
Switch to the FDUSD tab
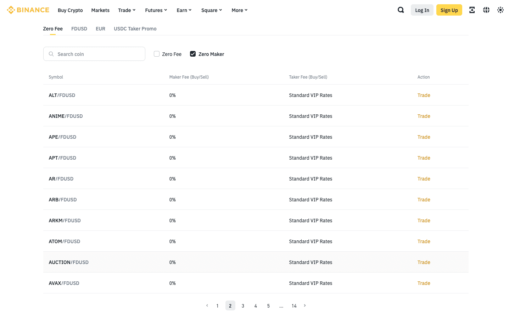click(79, 29)
